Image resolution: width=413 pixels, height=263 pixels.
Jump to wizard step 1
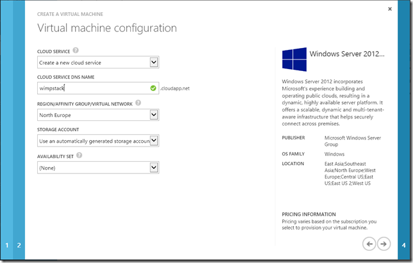pyautogui.click(x=7, y=245)
